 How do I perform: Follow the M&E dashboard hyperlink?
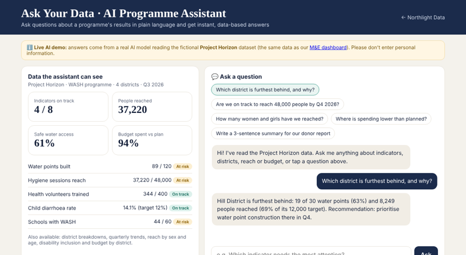coord(328,48)
